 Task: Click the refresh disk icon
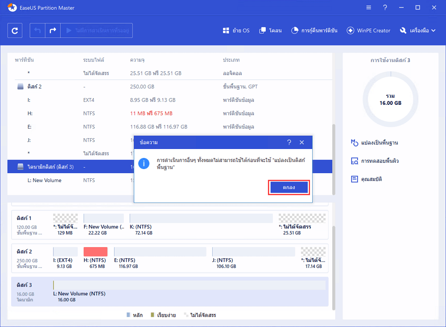pos(15,30)
